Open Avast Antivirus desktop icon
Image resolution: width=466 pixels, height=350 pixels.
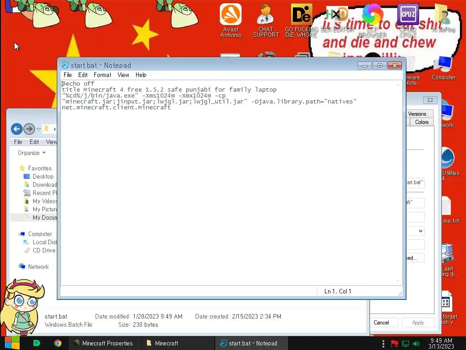click(x=231, y=20)
